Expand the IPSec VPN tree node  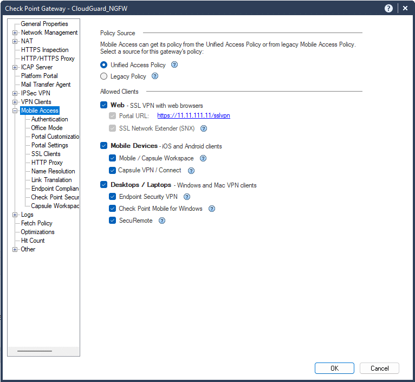[x=15, y=93]
